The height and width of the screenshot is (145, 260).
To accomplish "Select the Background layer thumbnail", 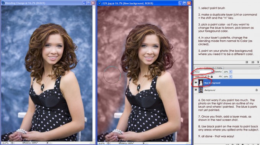I will click(201, 90).
